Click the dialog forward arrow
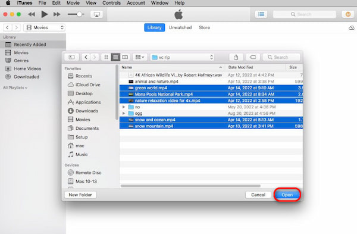This screenshot has height=234, width=357. pos(95,57)
